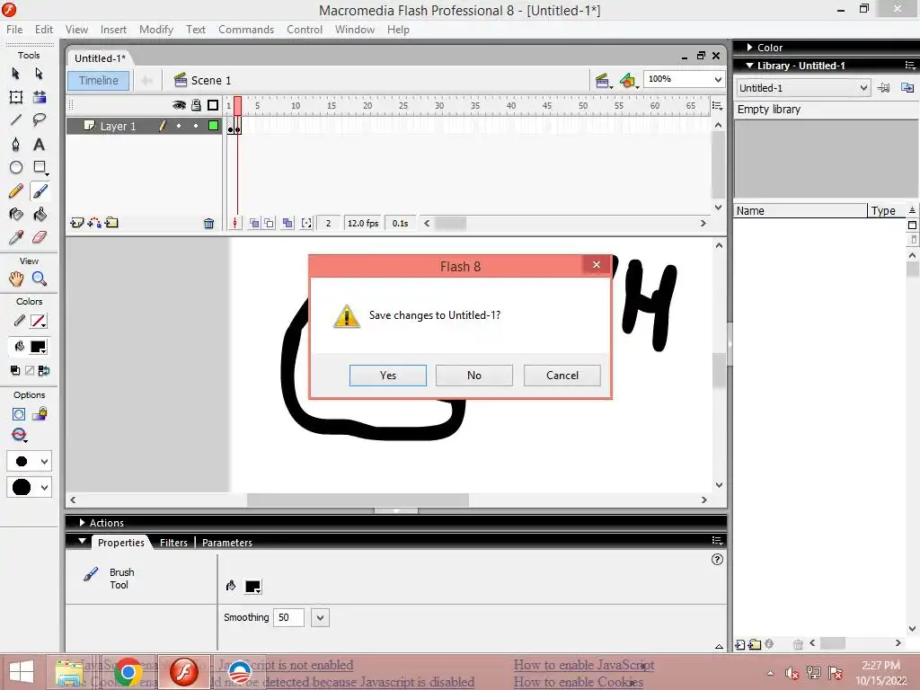This screenshot has height=690, width=920.
Task: Toggle Object Drawing option
Action: [19, 414]
